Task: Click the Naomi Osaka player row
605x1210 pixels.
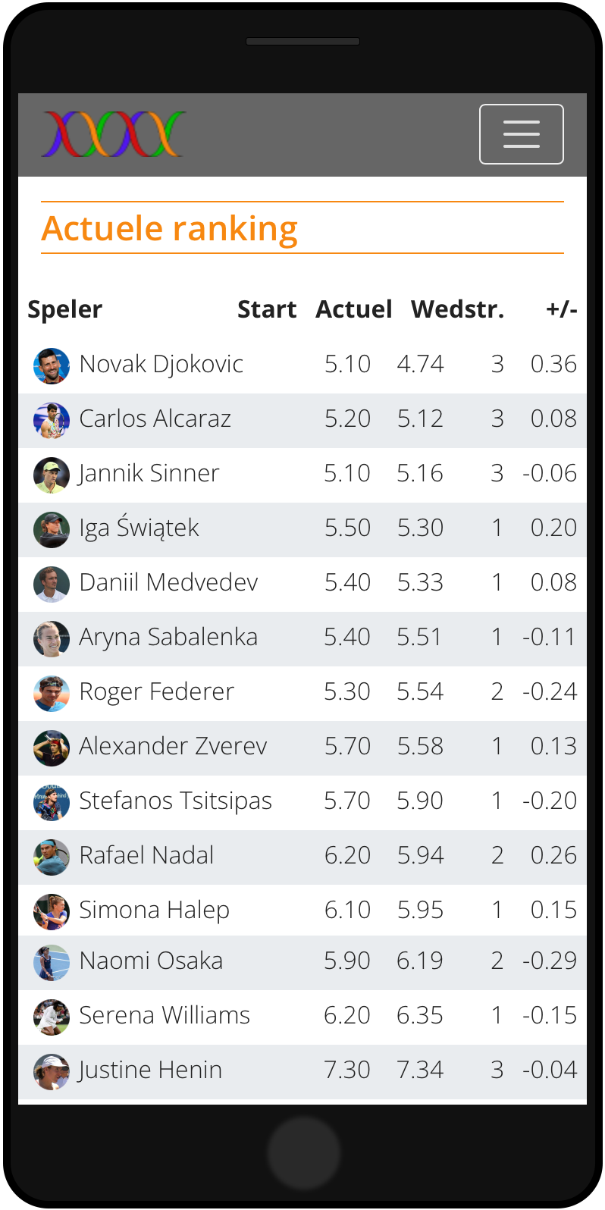Action: point(302,963)
